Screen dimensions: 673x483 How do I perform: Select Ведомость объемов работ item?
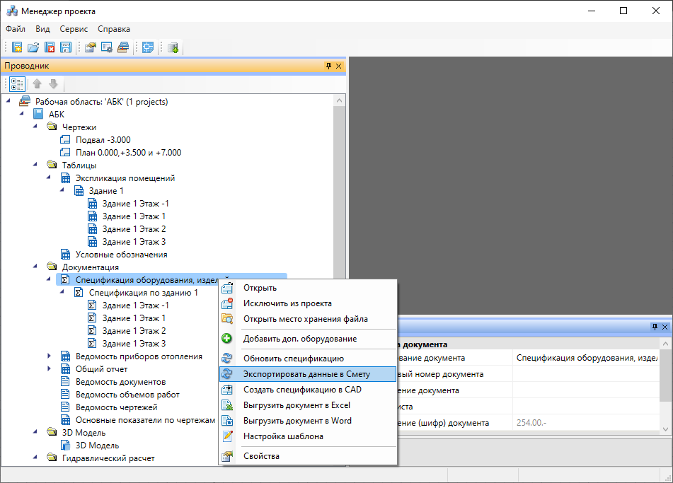[127, 395]
